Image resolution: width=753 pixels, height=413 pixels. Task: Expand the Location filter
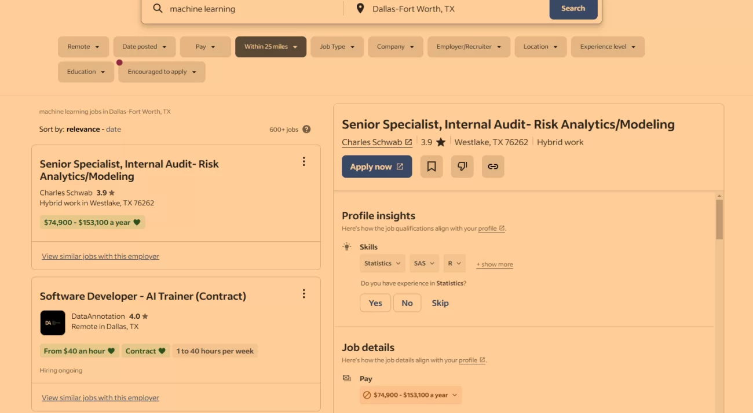click(540, 47)
